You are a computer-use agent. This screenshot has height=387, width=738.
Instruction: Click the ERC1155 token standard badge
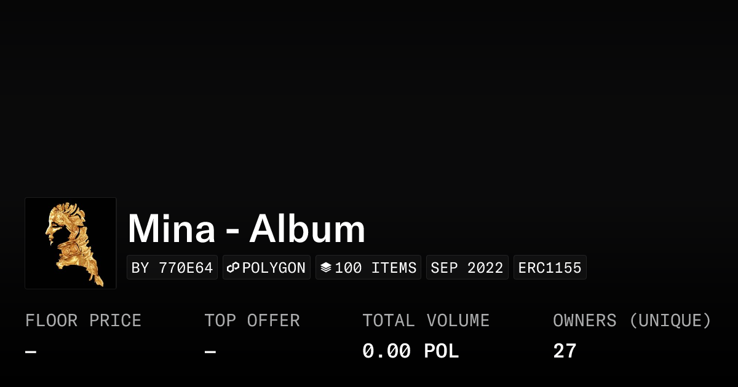[550, 268]
